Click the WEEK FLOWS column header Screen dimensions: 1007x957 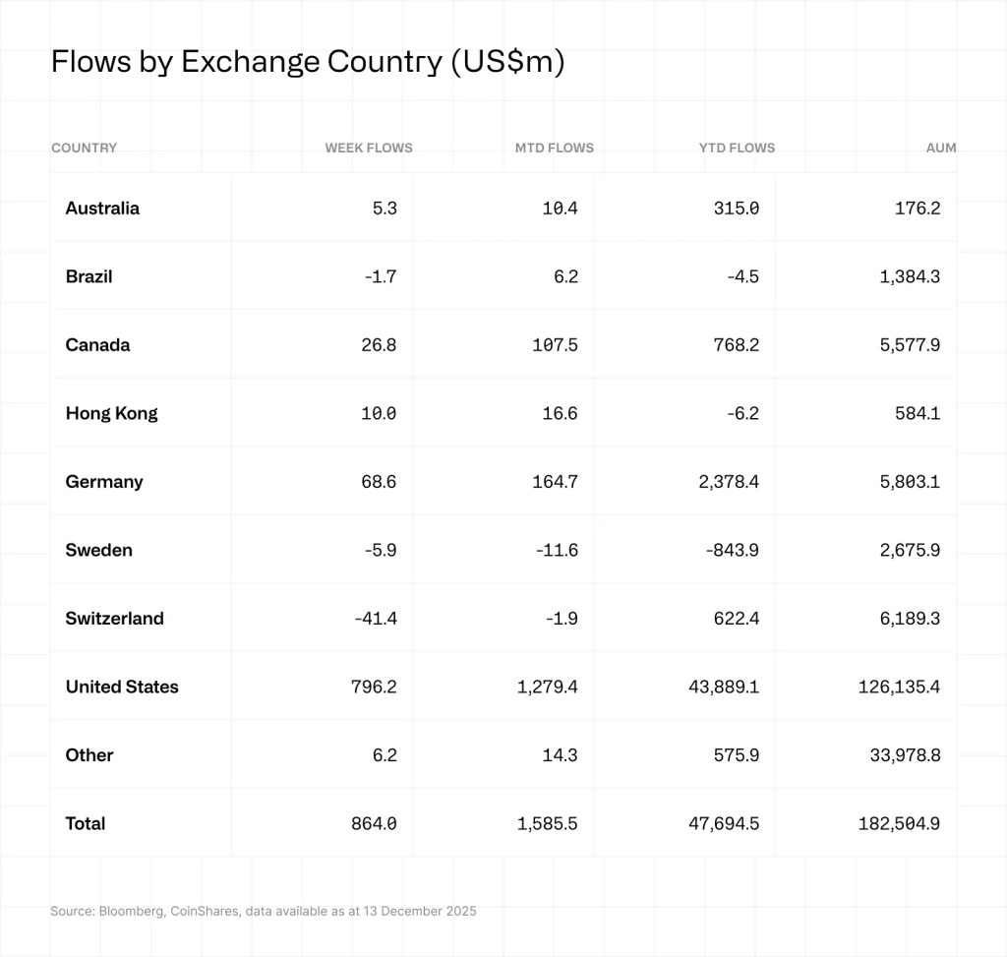coord(369,148)
